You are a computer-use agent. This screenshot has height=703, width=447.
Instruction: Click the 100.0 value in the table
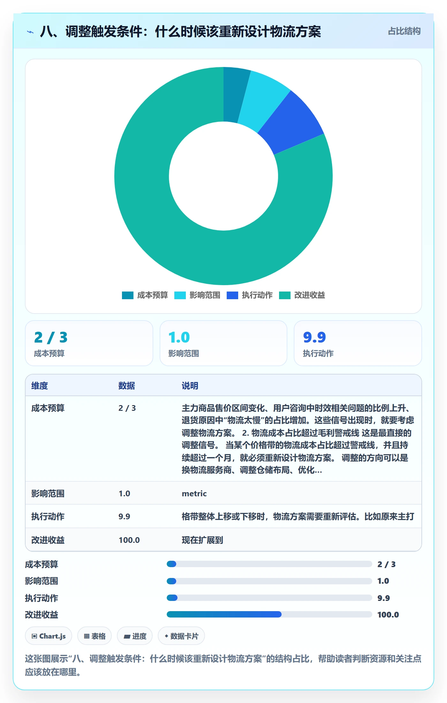tap(129, 540)
